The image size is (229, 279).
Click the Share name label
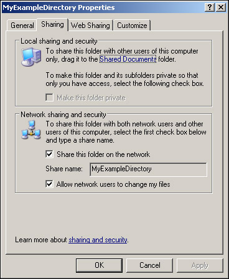pos(64,169)
